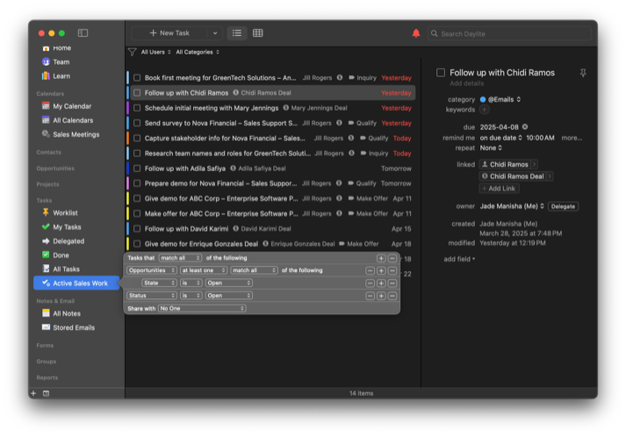Change repeat None popup
Screen dimensions: 626x437
pos(491,147)
